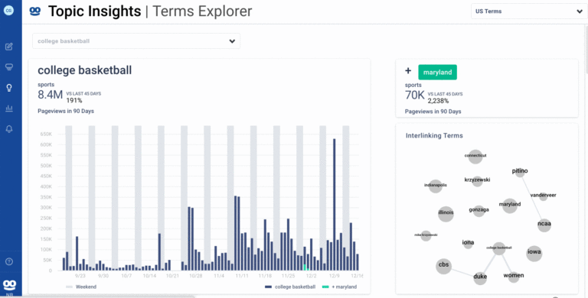Select the gonzaga node in the graph

pos(479,210)
